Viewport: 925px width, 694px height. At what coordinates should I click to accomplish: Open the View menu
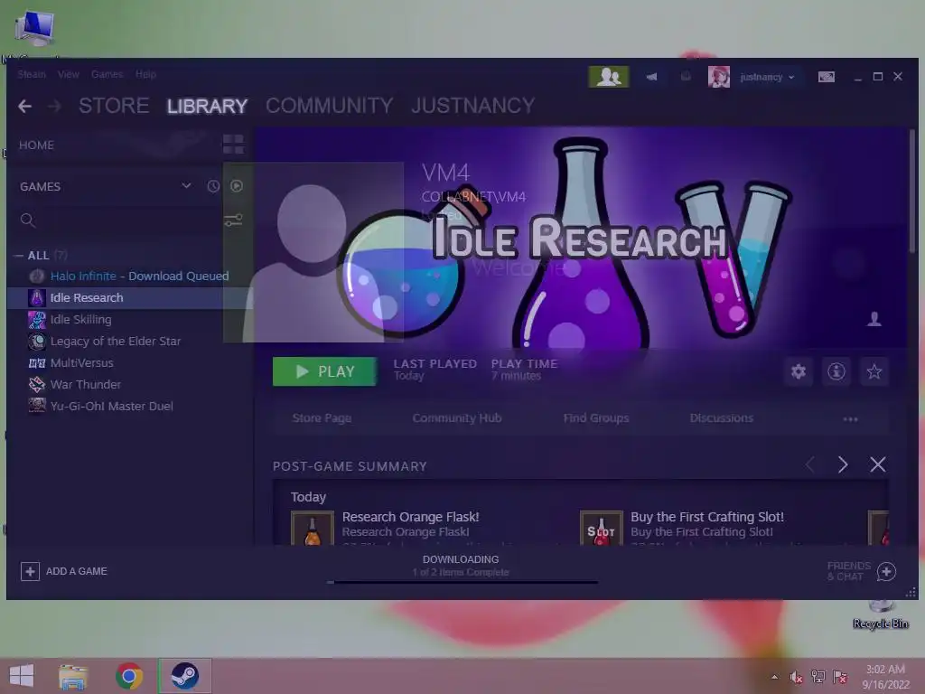69,74
